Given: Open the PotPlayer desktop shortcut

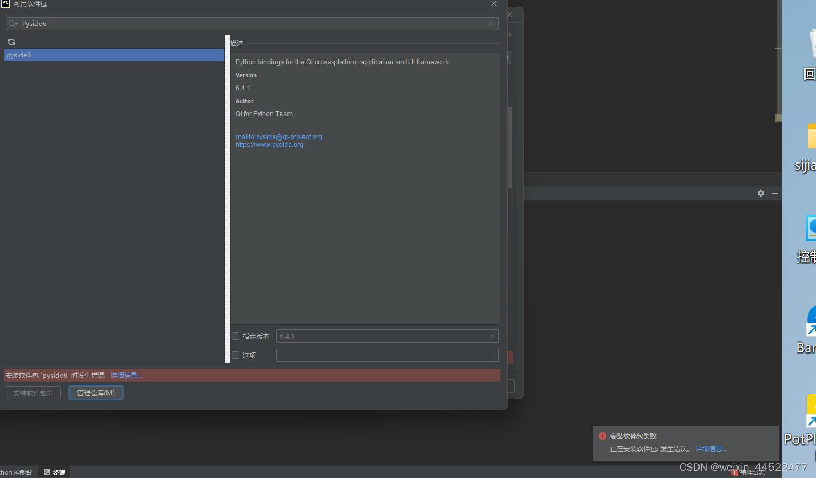Looking at the screenshot, I should pyautogui.click(x=801, y=420).
